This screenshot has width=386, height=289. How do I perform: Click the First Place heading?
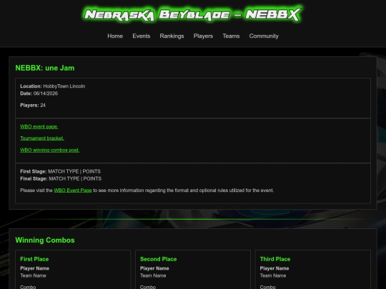[34, 259]
